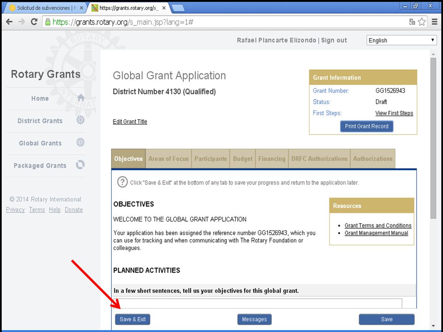Click the browser forward arrow
Screen dimensions: 443x332
[22, 22]
